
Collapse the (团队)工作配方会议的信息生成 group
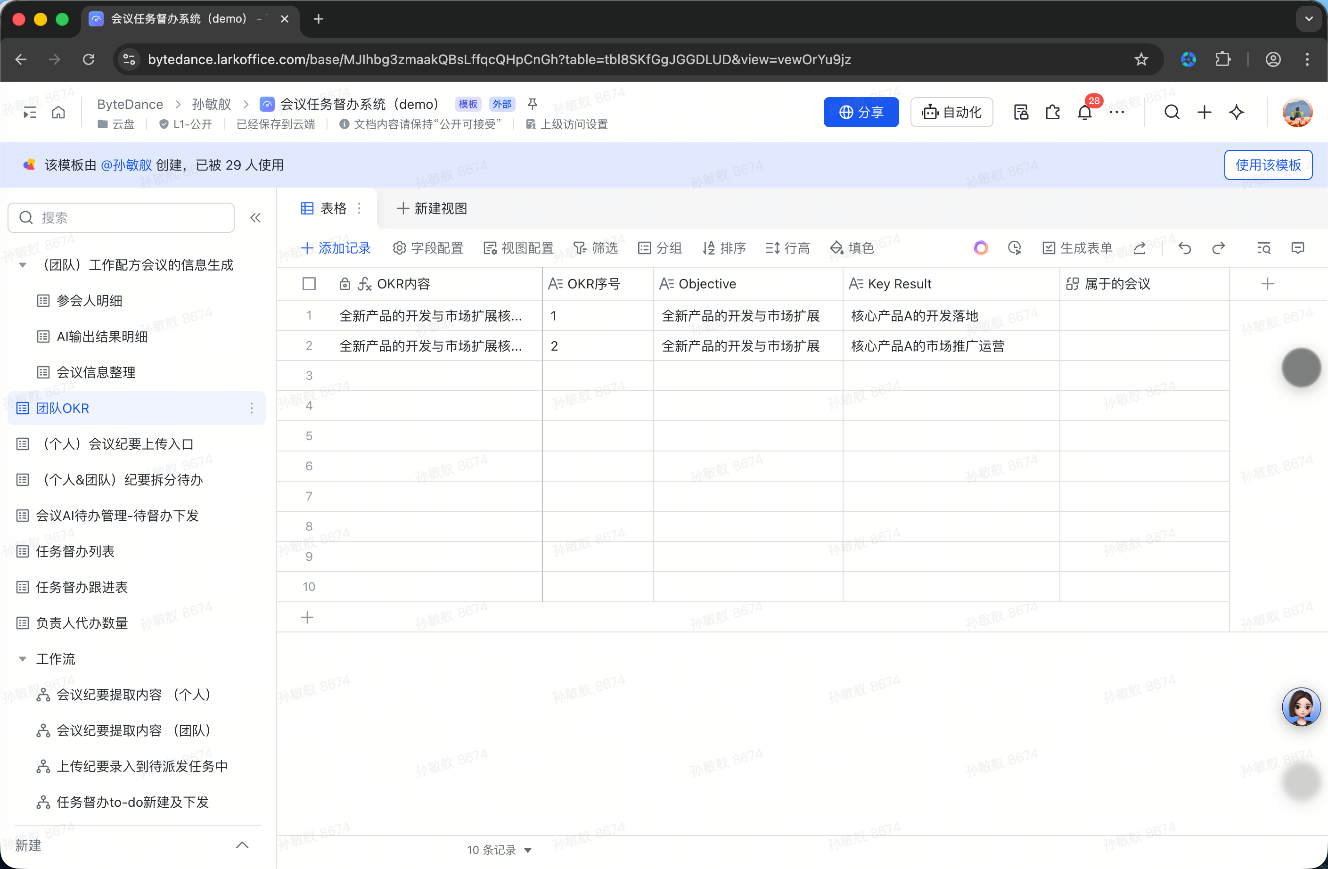pyautogui.click(x=22, y=265)
